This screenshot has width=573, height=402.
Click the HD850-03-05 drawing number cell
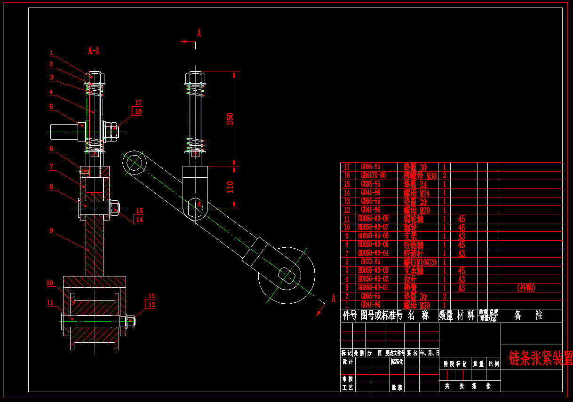tap(374, 244)
